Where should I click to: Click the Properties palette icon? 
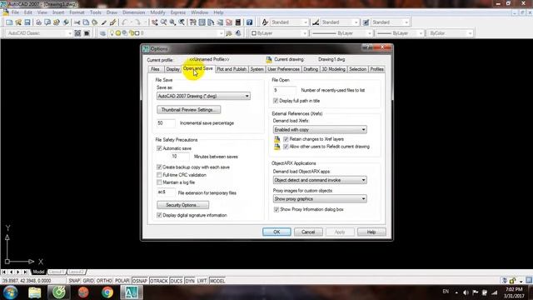click(x=193, y=22)
